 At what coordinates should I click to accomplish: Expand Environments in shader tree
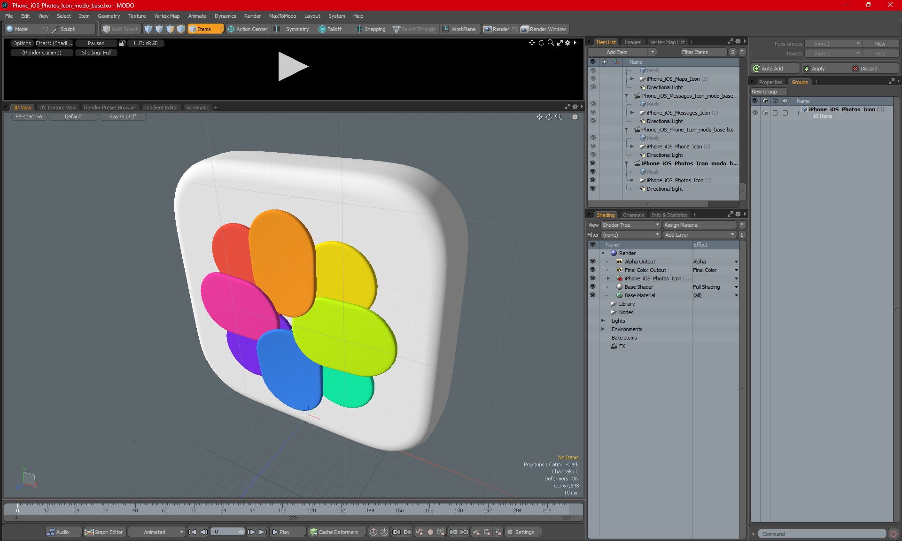point(603,329)
